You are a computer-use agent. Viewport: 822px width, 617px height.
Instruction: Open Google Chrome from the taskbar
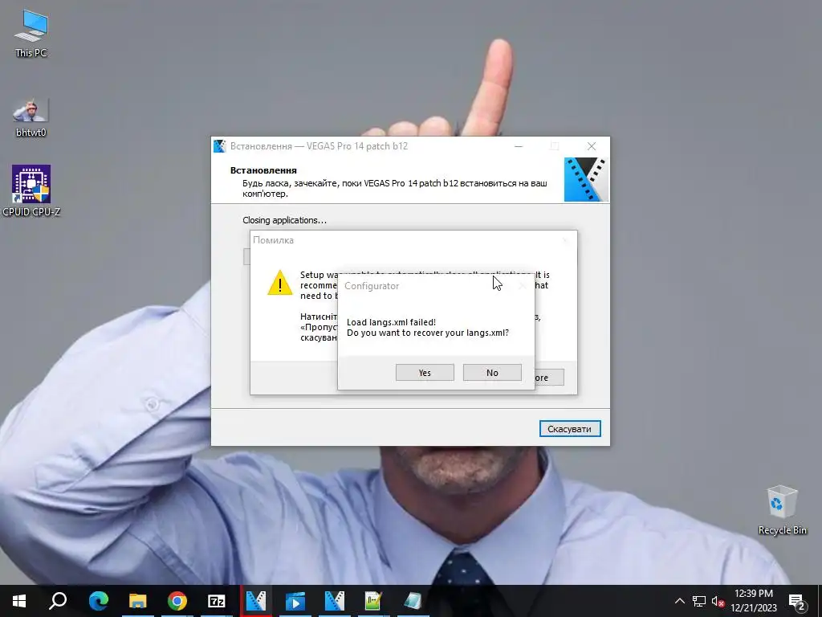[x=177, y=601]
